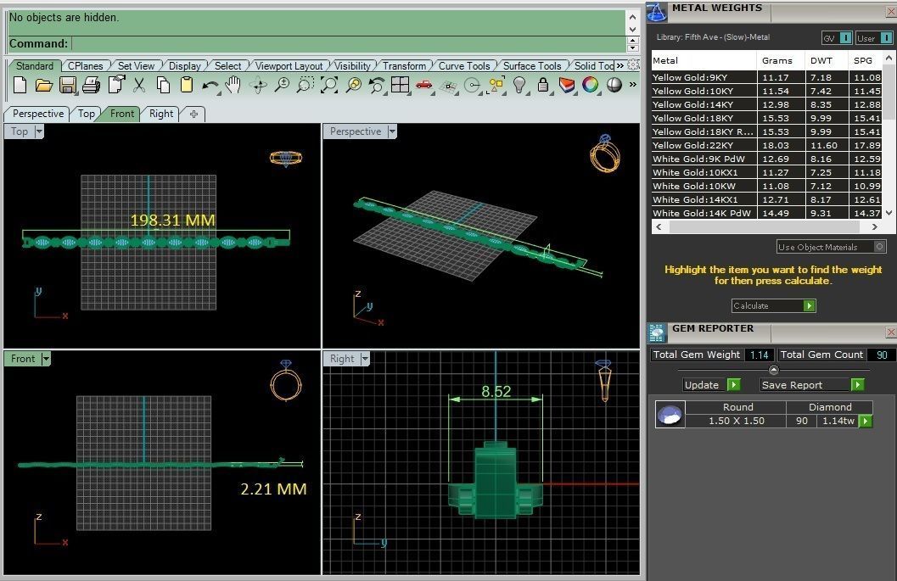Activate the Pan hand tool
897x581 pixels.
tap(233, 86)
